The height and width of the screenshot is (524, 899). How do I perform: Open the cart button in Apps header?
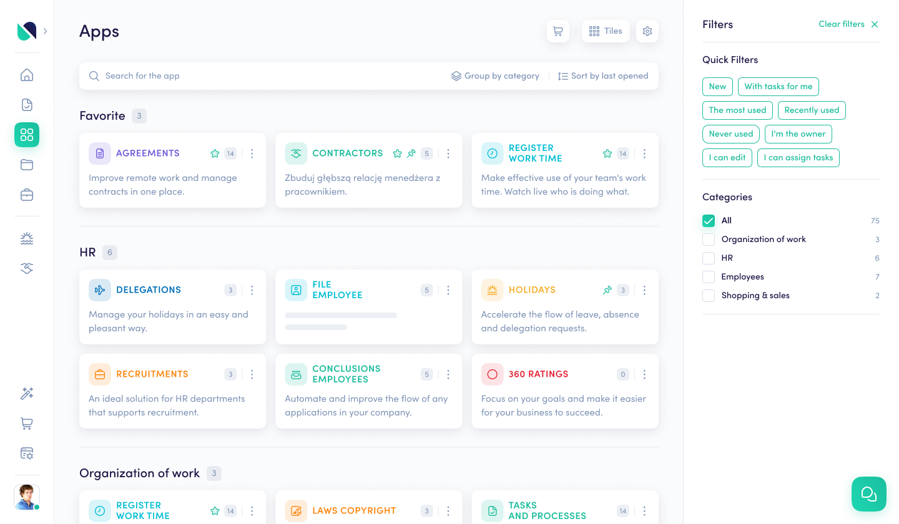click(558, 31)
